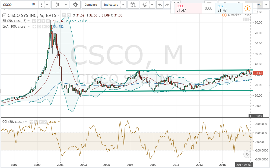Click the upper green horizontal resistance line

[189, 70]
